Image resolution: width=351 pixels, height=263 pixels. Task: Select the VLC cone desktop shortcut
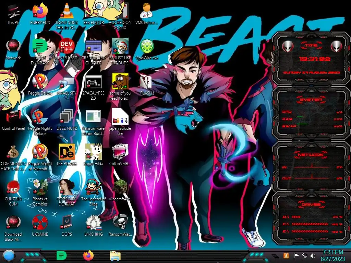coord(67,11)
